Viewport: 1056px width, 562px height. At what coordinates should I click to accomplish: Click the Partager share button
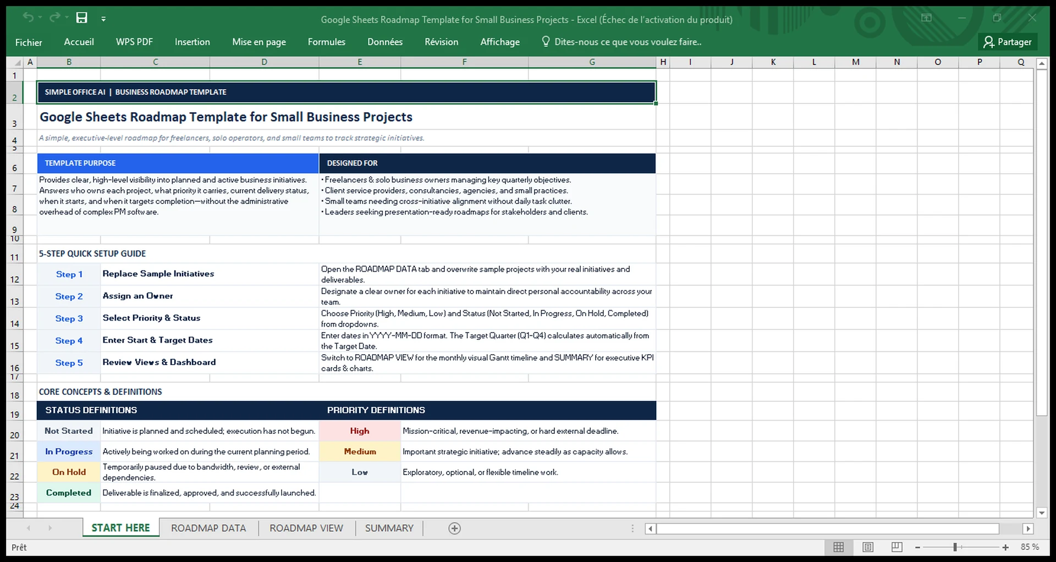1008,42
